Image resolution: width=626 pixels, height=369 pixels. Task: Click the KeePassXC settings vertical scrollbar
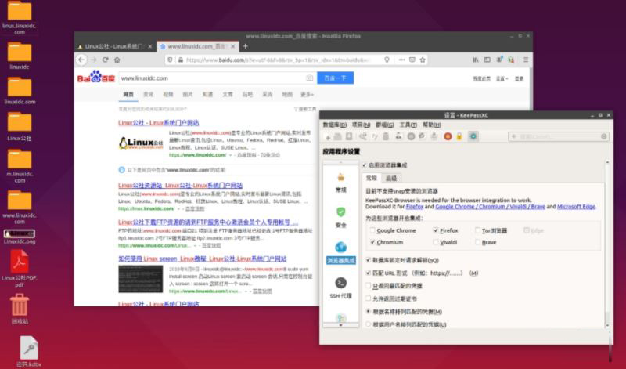(x=607, y=244)
